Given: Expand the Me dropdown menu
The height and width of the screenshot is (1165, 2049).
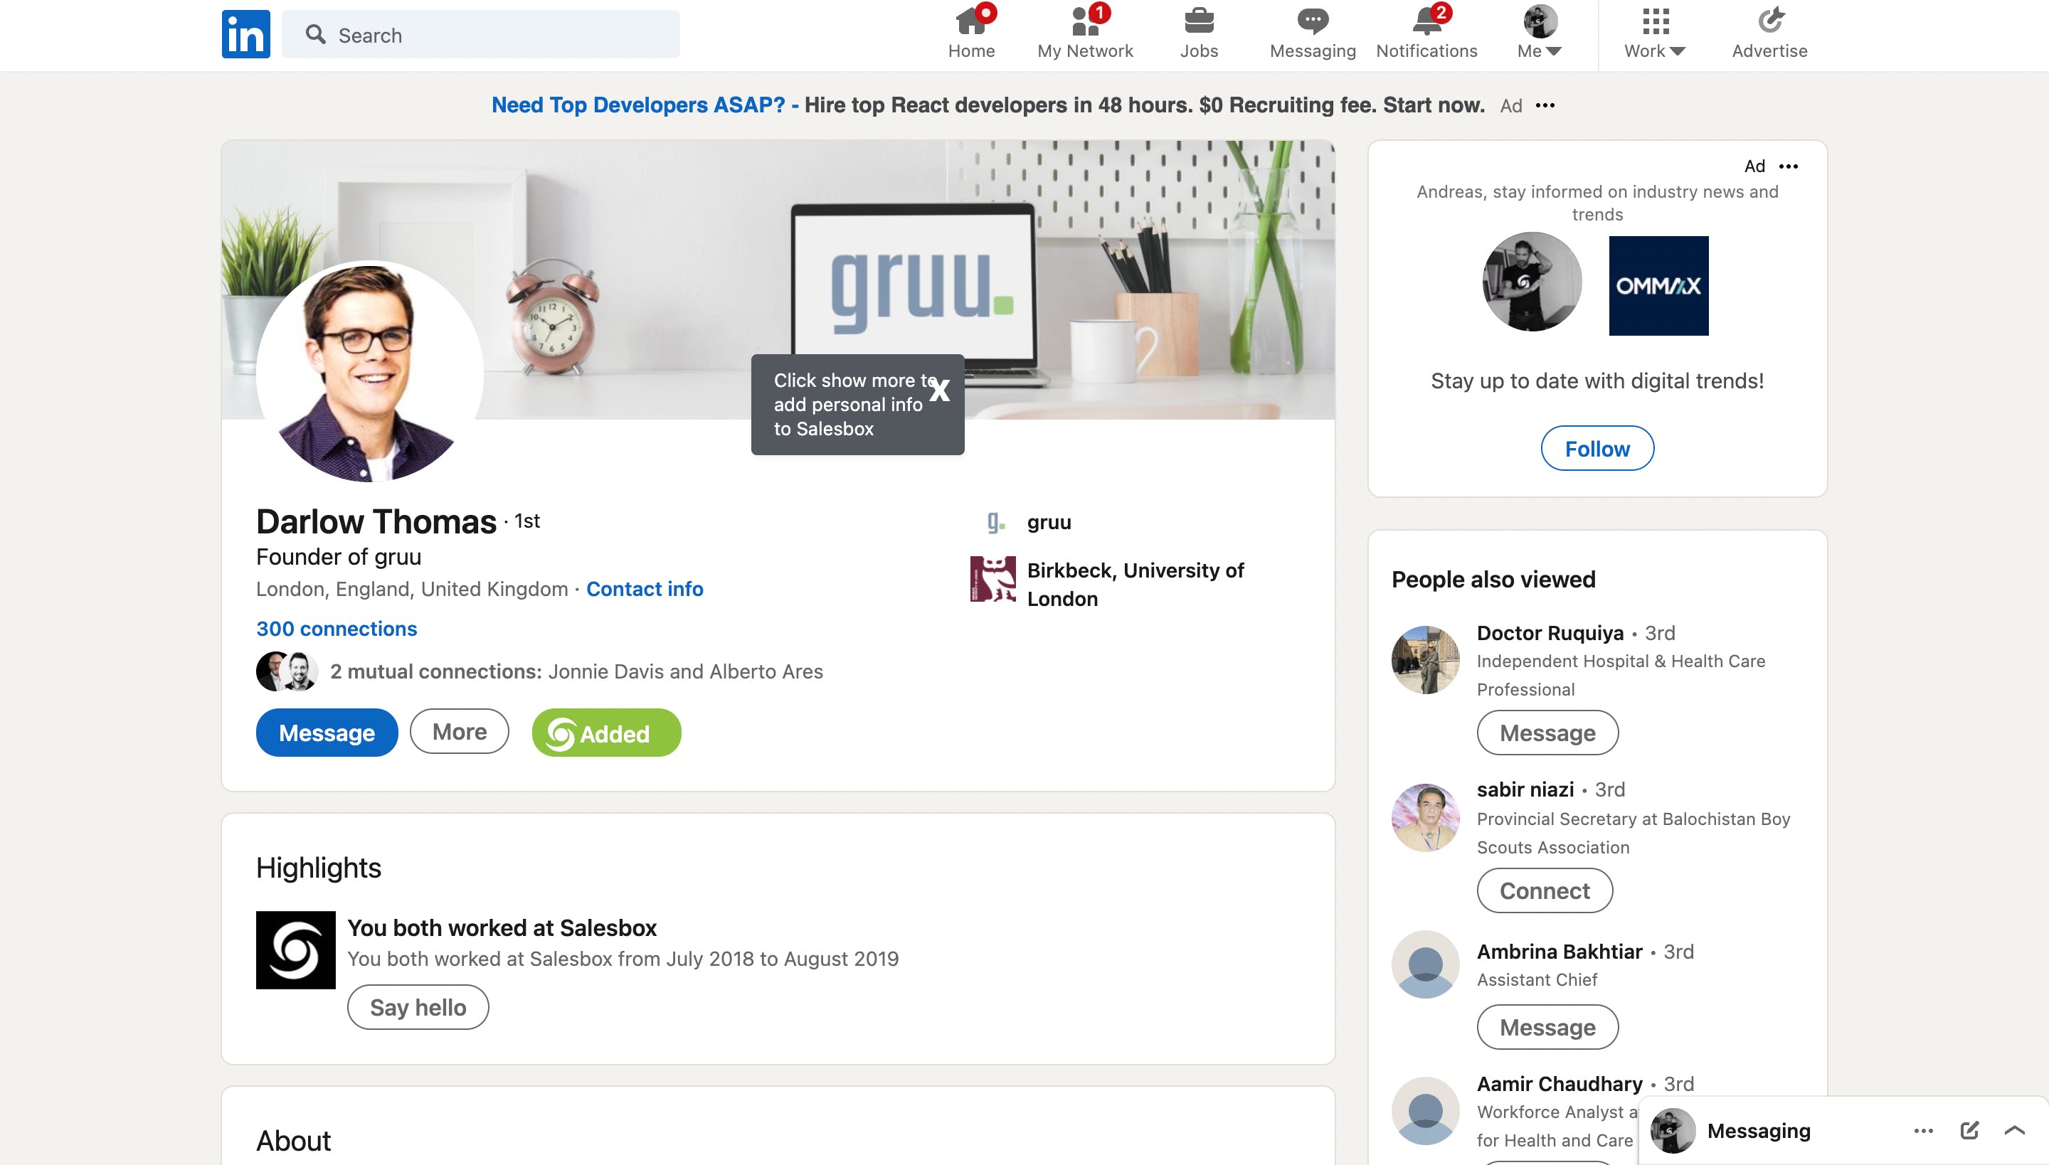Looking at the screenshot, I should 1540,33.
